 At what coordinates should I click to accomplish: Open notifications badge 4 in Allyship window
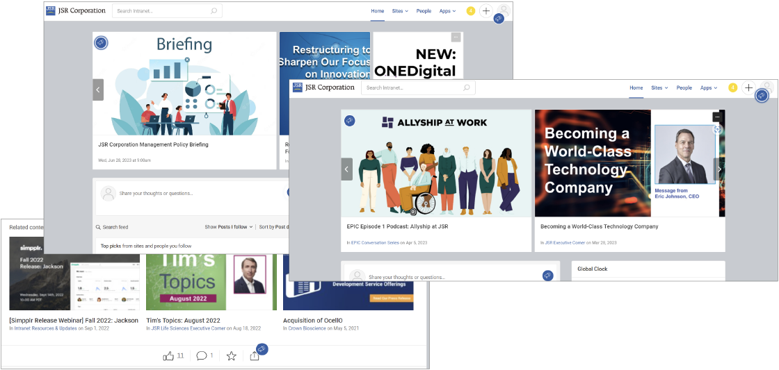(x=733, y=87)
